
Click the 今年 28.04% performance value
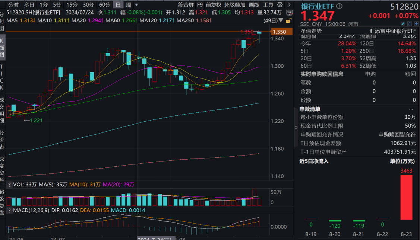point(347,44)
